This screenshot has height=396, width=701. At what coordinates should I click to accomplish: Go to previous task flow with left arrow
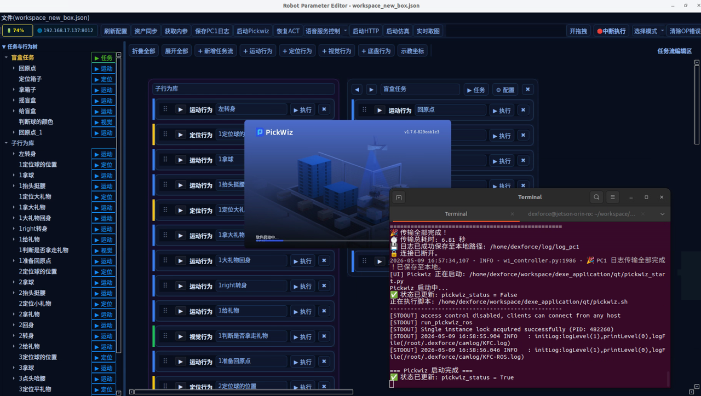tap(357, 90)
